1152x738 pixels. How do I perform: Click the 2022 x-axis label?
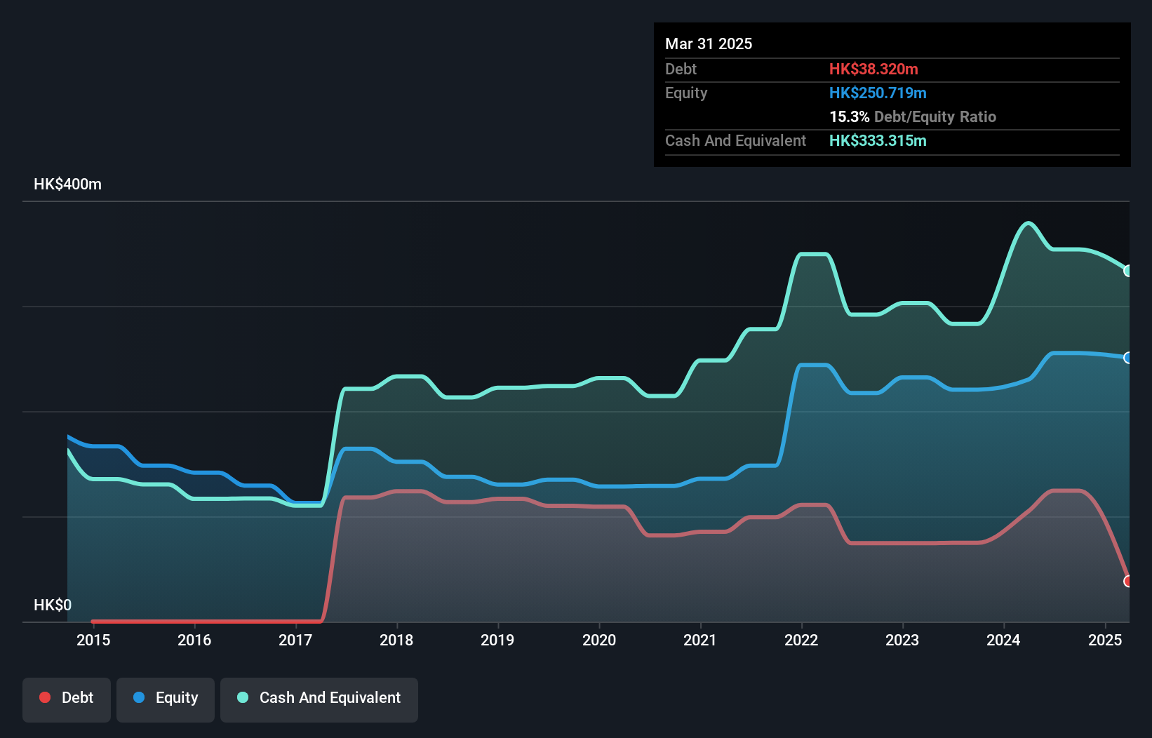pyautogui.click(x=801, y=640)
